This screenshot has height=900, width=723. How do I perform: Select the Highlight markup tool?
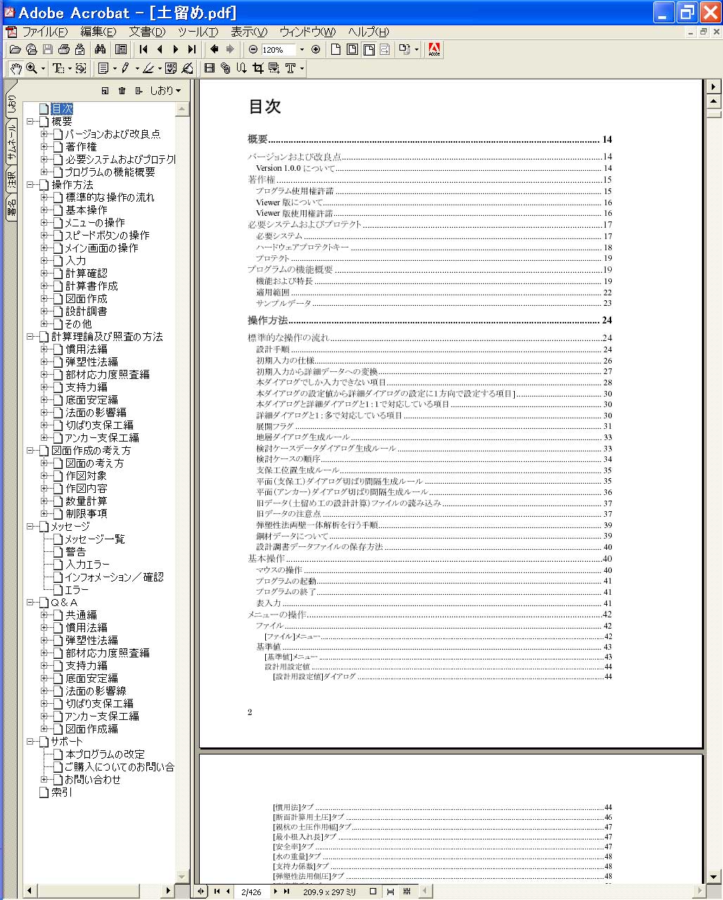(x=148, y=68)
